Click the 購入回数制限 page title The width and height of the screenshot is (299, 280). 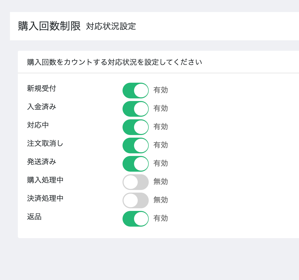[49, 26]
